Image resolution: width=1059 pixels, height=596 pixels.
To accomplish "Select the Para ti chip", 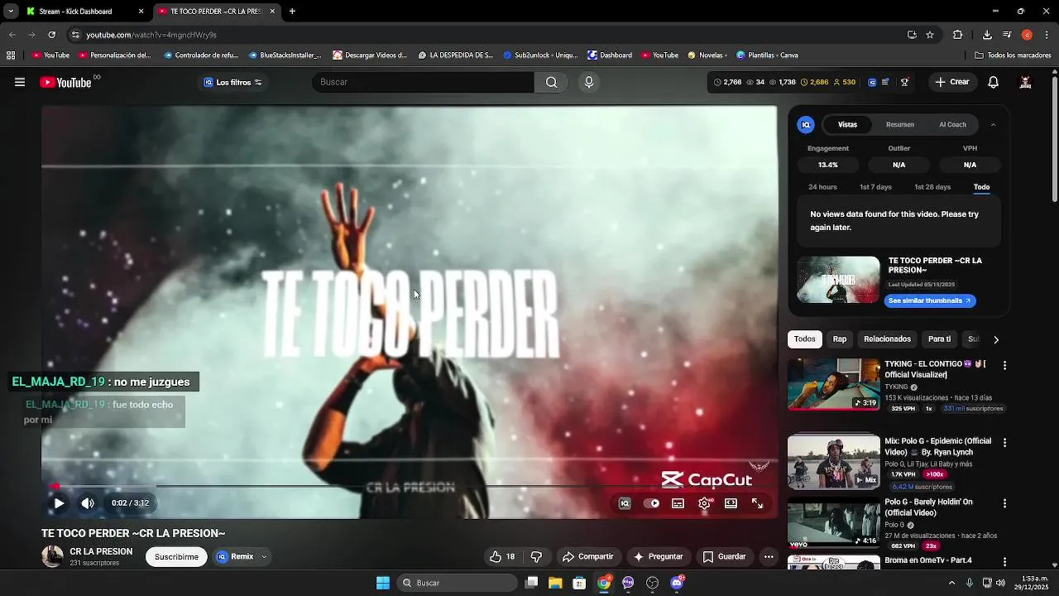I will pyautogui.click(x=939, y=339).
